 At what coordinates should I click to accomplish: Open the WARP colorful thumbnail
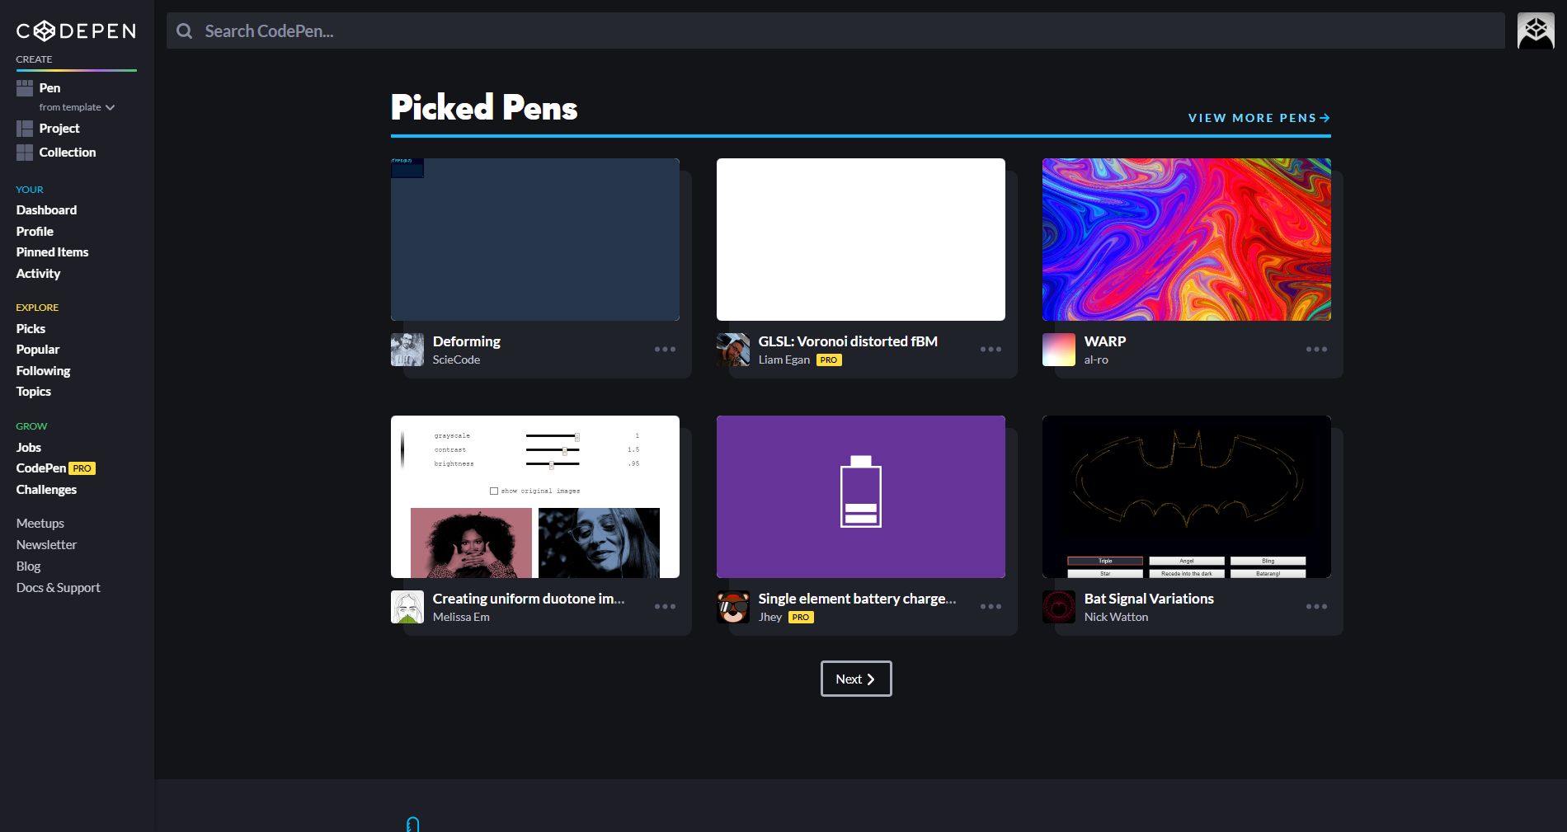(x=1187, y=239)
